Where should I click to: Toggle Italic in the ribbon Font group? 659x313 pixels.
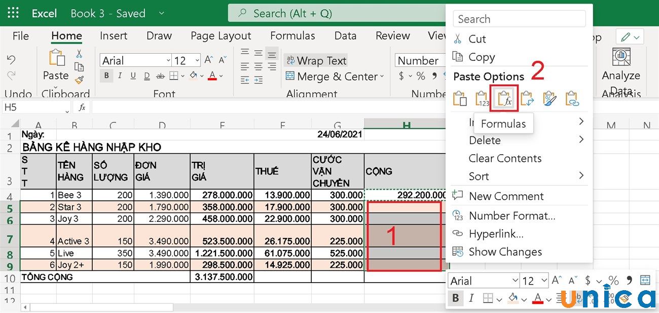pos(120,76)
